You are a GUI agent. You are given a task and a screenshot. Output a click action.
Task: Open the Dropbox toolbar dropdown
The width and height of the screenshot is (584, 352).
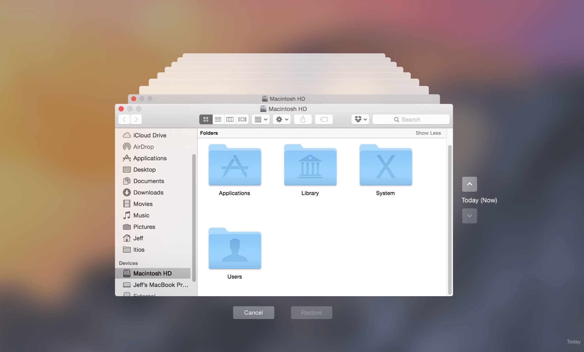click(x=360, y=119)
